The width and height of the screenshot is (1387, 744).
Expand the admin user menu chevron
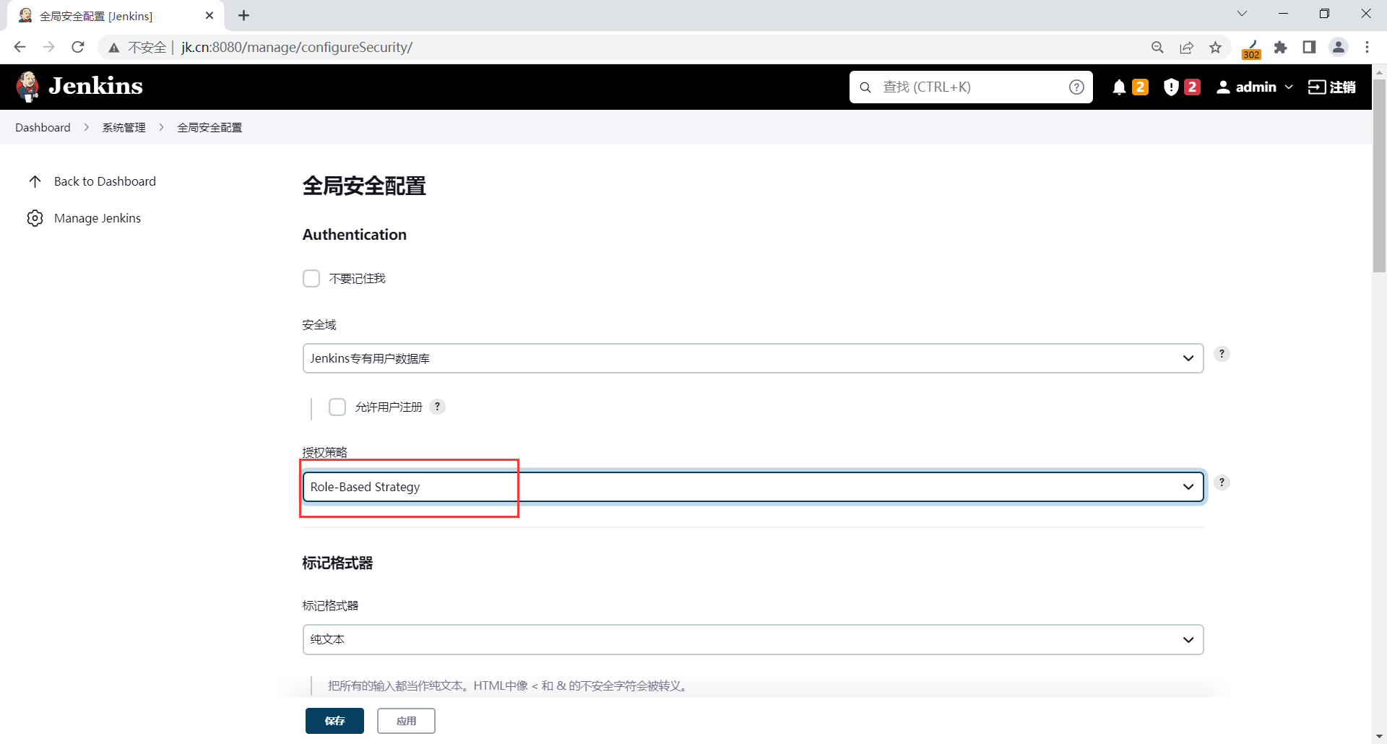(x=1289, y=87)
